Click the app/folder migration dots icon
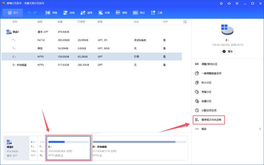264x165 pixels. coord(197,120)
